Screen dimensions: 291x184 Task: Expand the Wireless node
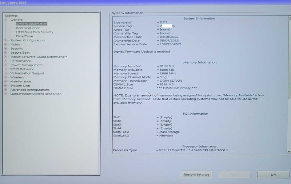point(5,77)
